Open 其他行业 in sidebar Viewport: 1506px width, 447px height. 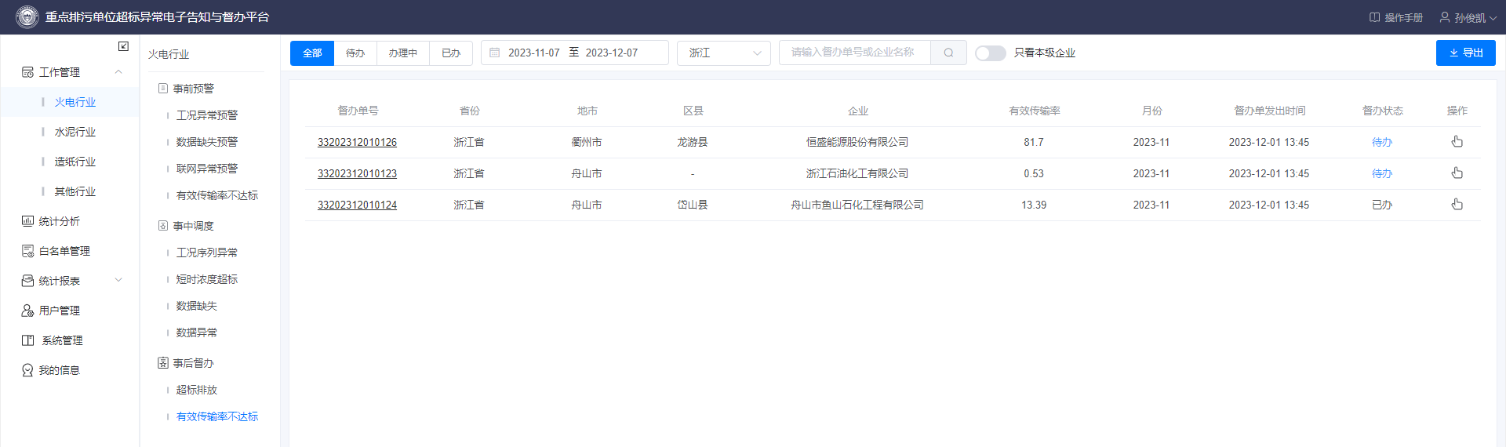(x=75, y=191)
